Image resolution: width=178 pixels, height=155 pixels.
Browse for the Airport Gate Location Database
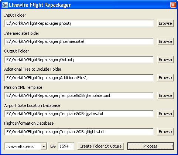(165, 114)
